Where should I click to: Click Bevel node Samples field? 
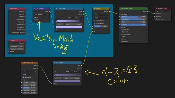(x=17, y=46)
